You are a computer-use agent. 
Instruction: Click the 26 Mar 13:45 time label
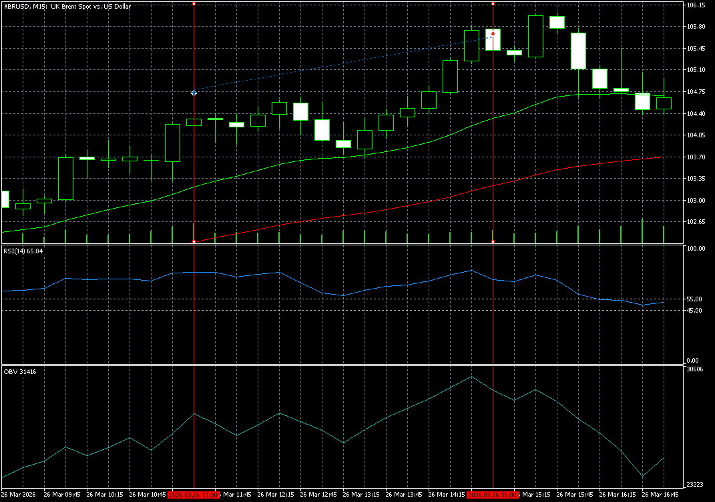click(404, 495)
